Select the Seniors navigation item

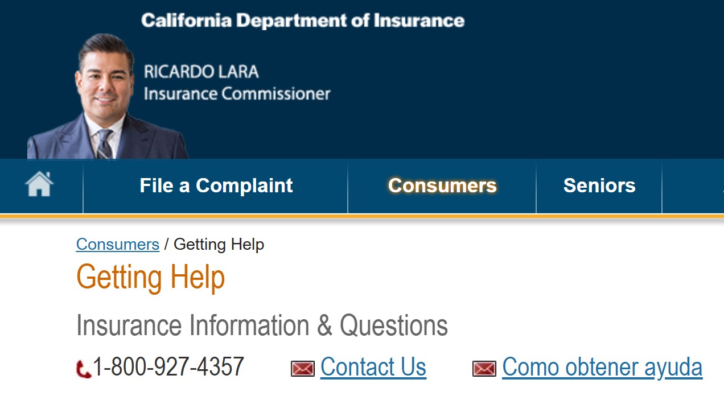click(x=599, y=186)
